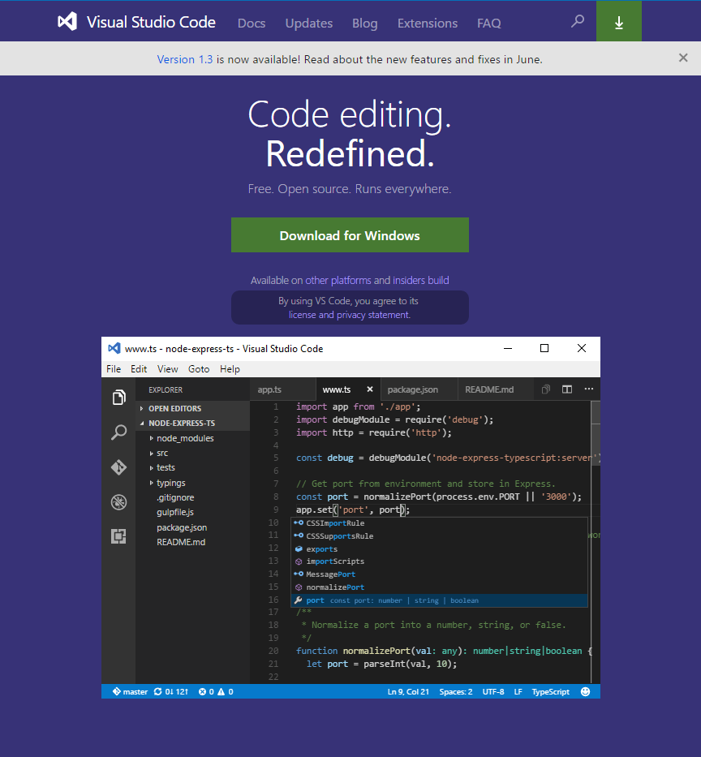Viewport: 701px width, 757px height.
Task: Click the green download arrow icon in header
Action: (x=619, y=22)
